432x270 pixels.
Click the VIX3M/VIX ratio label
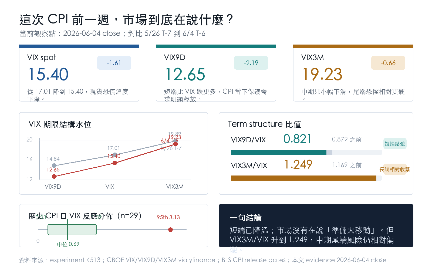[249, 166]
